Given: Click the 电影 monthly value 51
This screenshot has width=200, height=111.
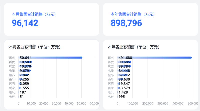Looking at the screenshot, I should [x=22, y=97].
